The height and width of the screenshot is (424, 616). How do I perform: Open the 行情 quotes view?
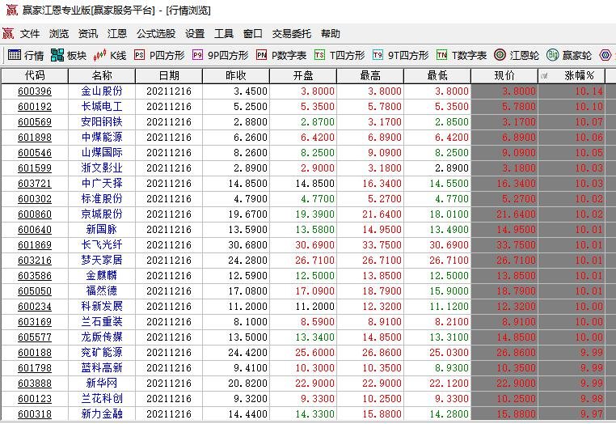[x=26, y=55]
